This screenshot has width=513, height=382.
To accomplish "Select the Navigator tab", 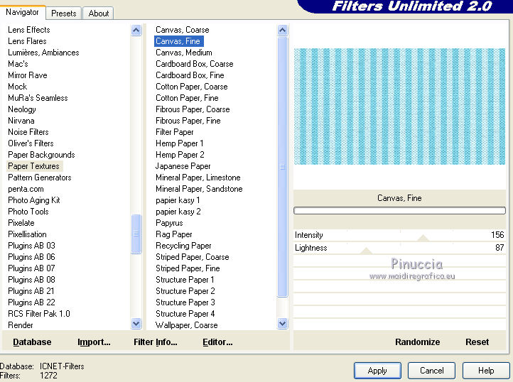I will click(x=22, y=13).
